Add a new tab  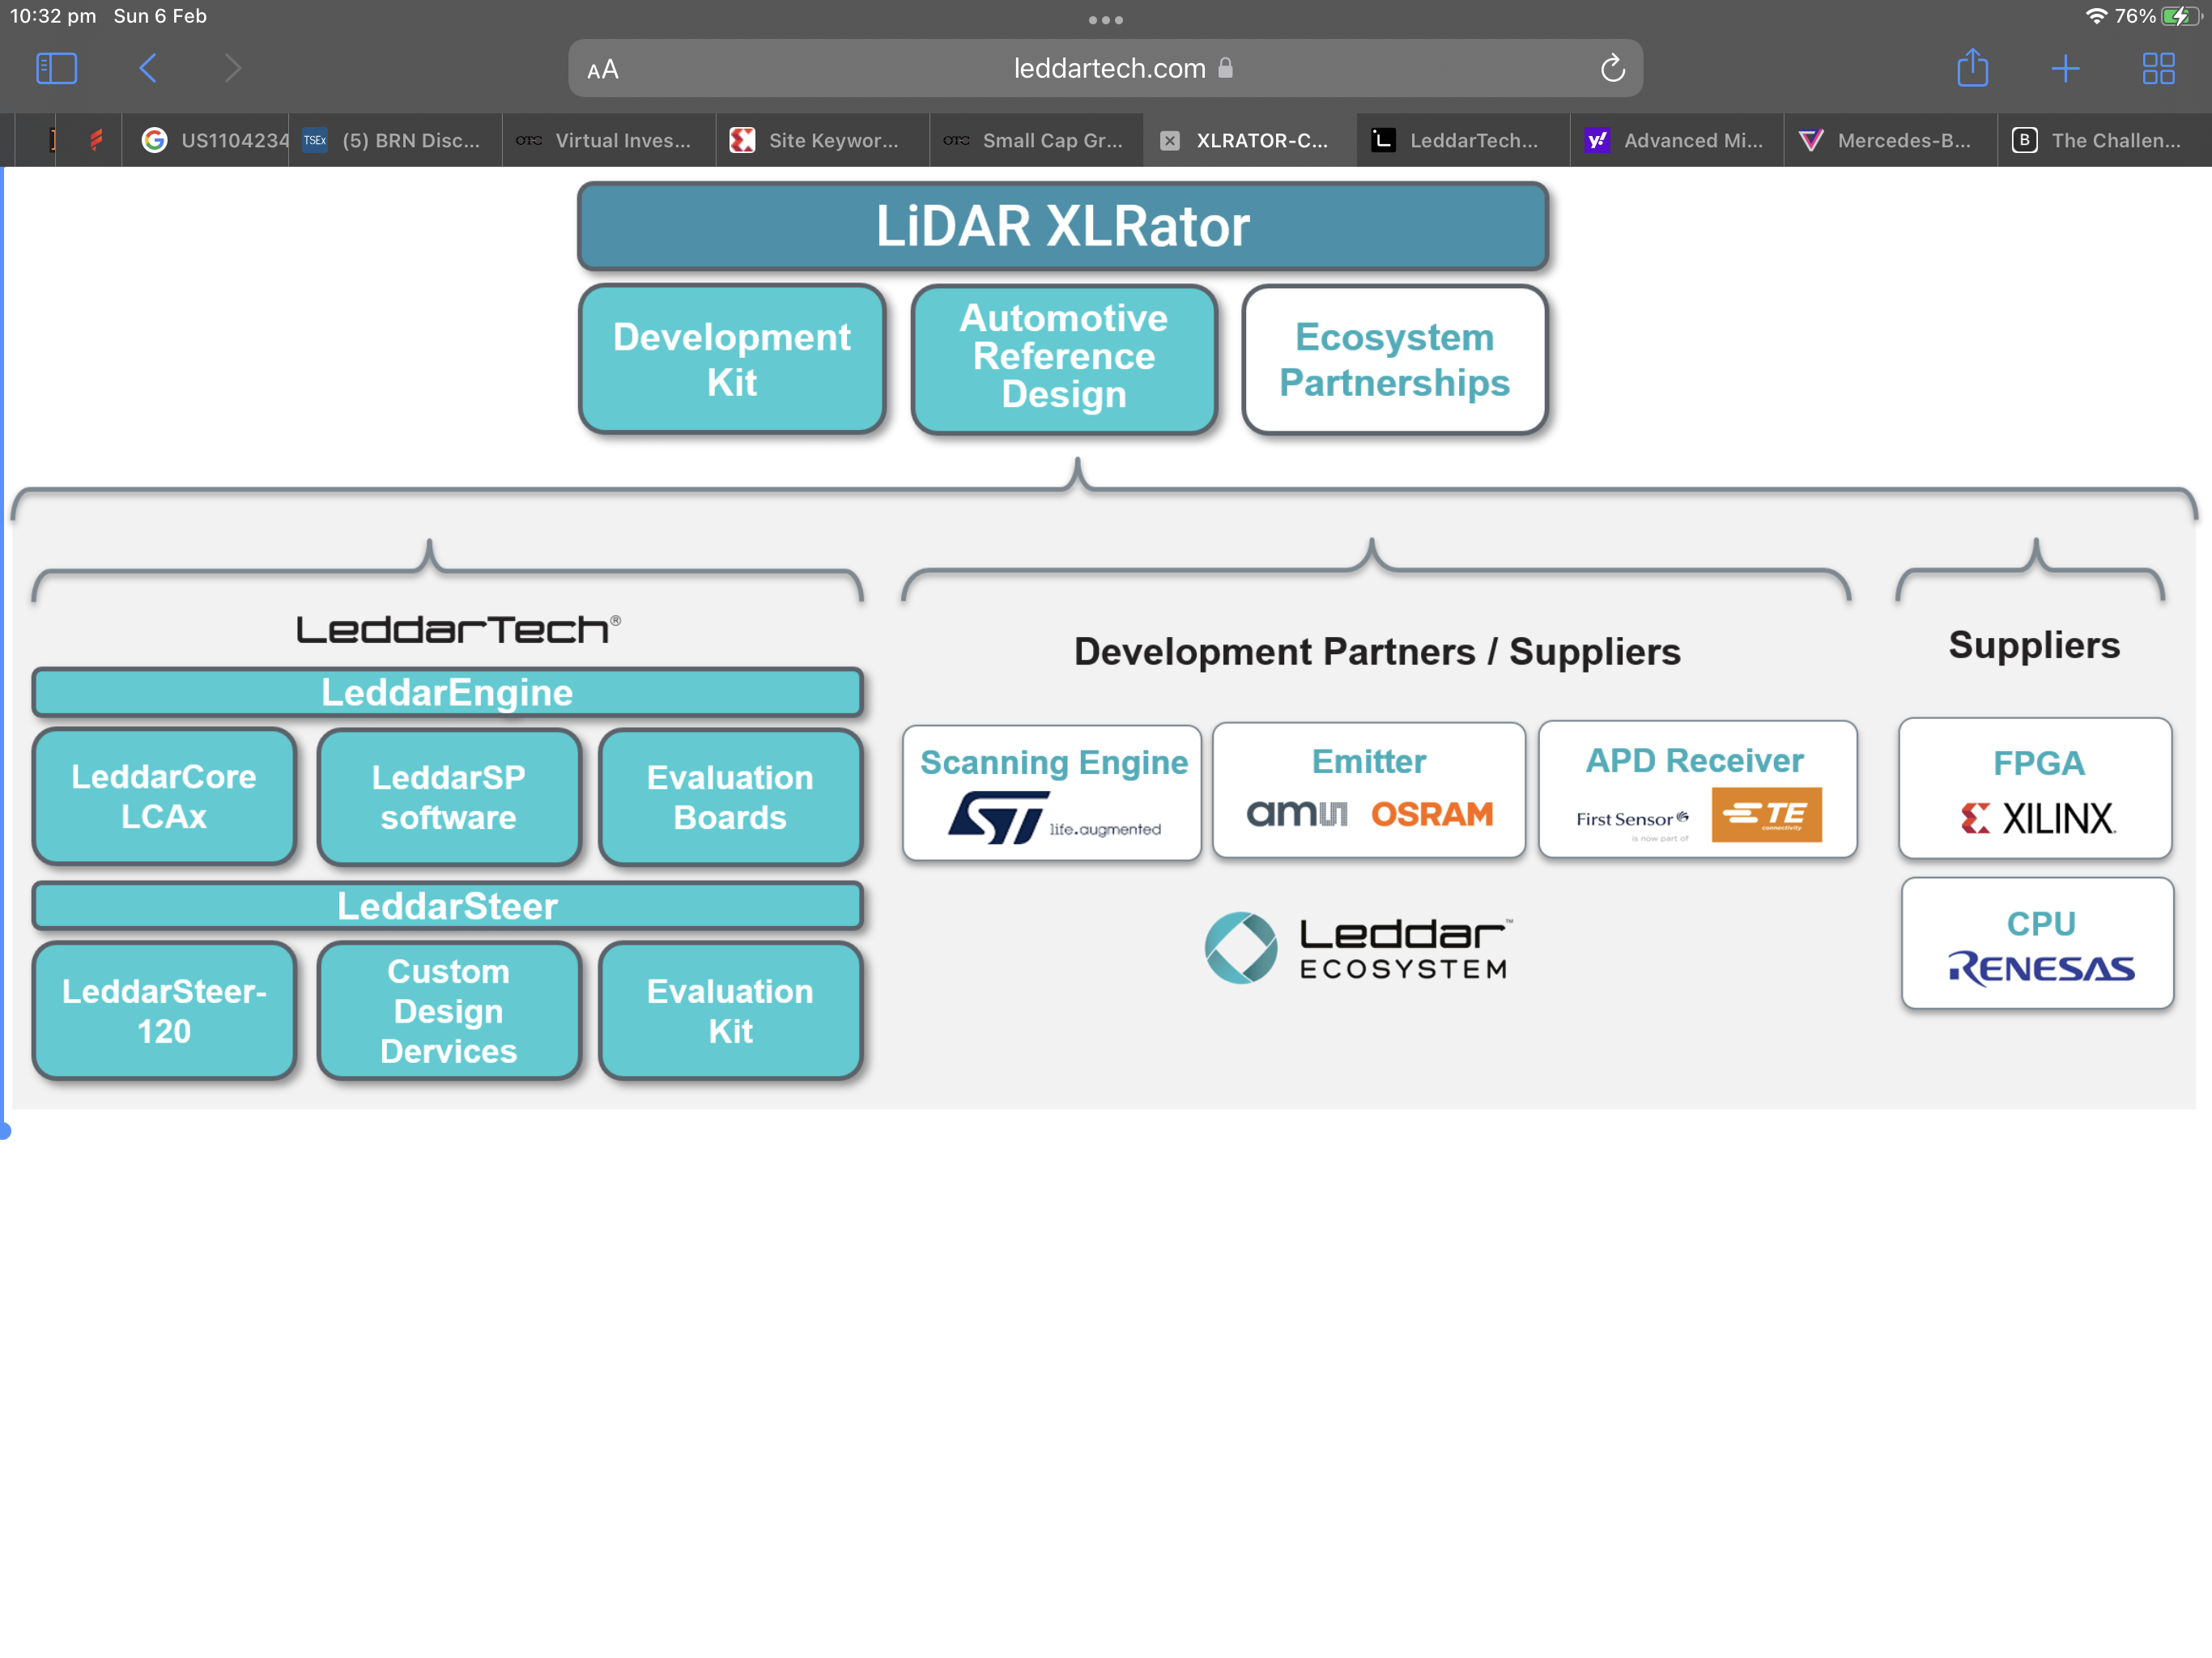(x=2065, y=69)
